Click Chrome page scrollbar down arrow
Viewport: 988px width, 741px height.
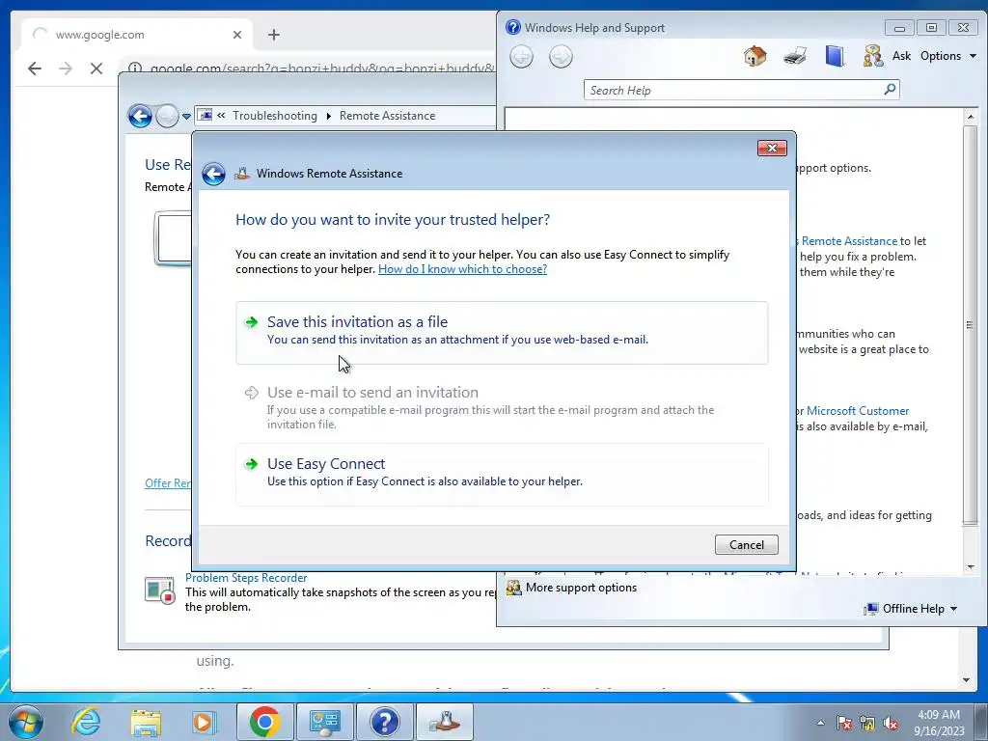tap(967, 680)
